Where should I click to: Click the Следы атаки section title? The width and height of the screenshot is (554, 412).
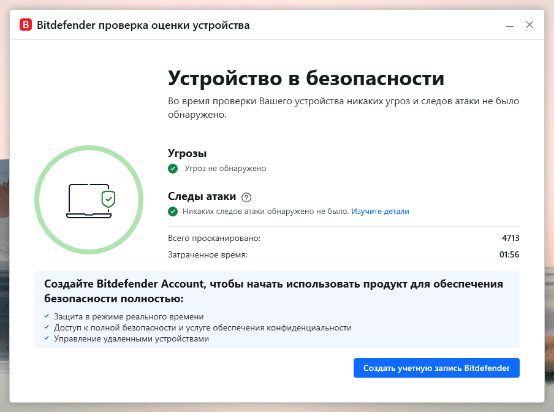click(x=202, y=196)
